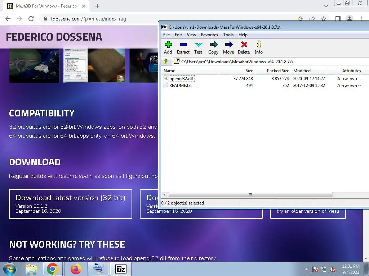Open Info for the archive
369x276 pixels.
(x=259, y=47)
